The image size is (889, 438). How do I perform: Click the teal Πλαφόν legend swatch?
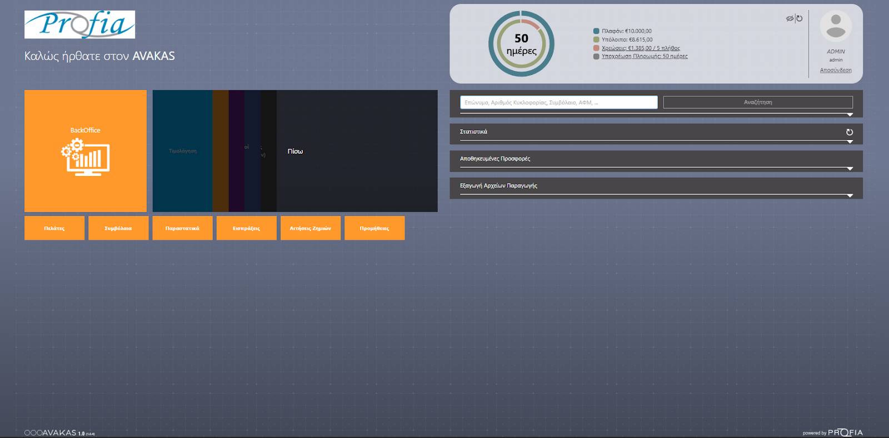(596, 31)
